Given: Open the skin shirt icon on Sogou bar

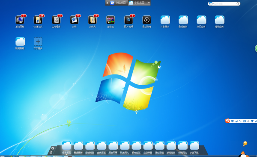Looking at the screenshot, I should click(252, 121).
